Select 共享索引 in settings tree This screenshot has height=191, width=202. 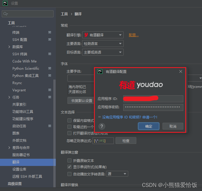[19, 105]
